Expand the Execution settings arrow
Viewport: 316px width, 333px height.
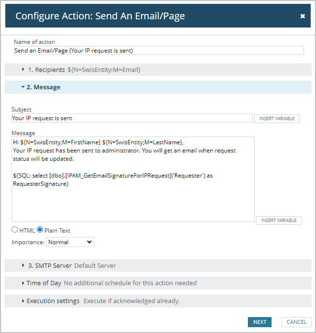(23, 301)
